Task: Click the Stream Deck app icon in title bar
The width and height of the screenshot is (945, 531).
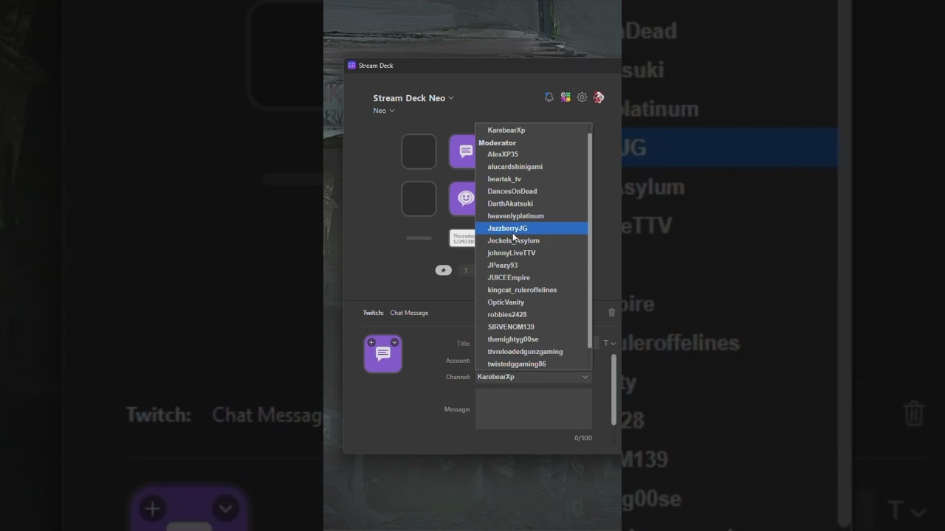Action: pos(351,66)
